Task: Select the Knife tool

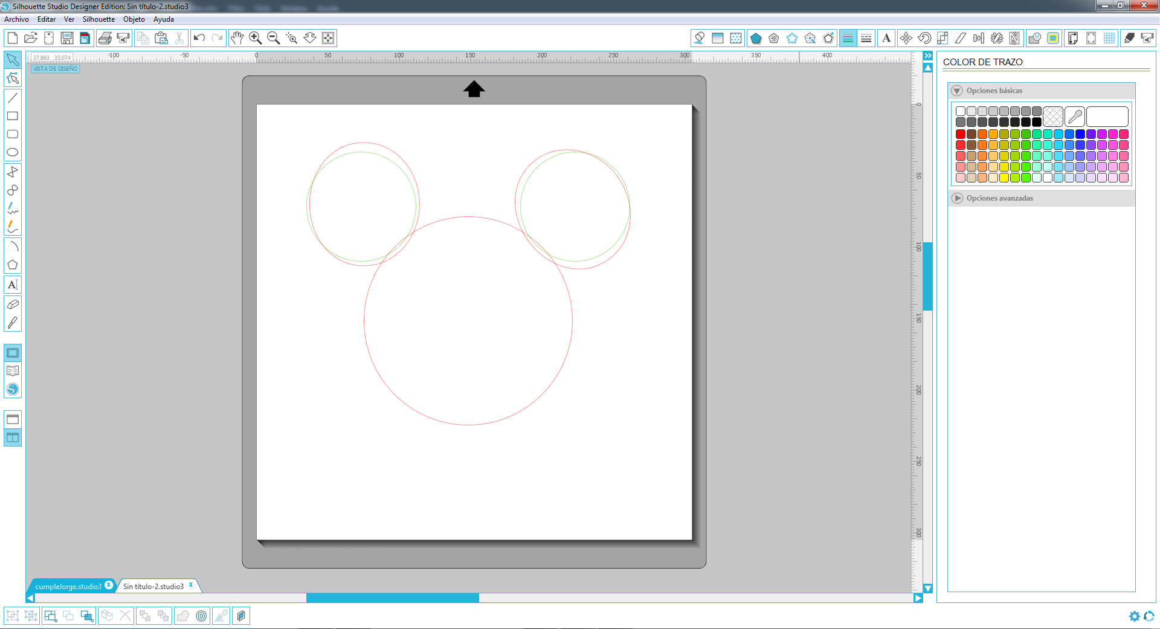Action: (13, 323)
